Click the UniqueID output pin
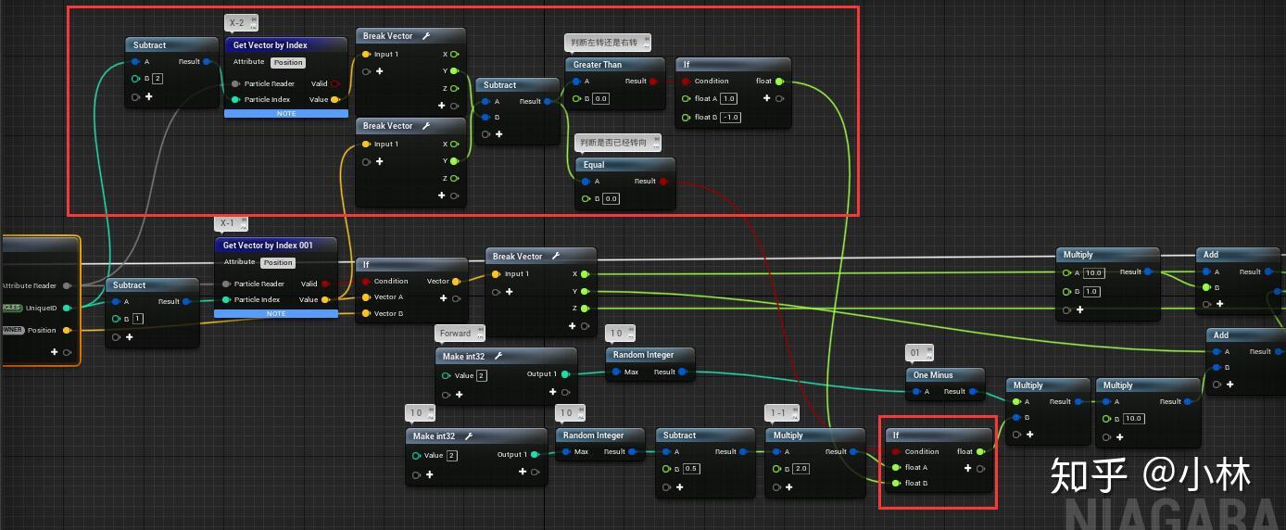The height and width of the screenshot is (530, 1286). pyautogui.click(x=67, y=308)
